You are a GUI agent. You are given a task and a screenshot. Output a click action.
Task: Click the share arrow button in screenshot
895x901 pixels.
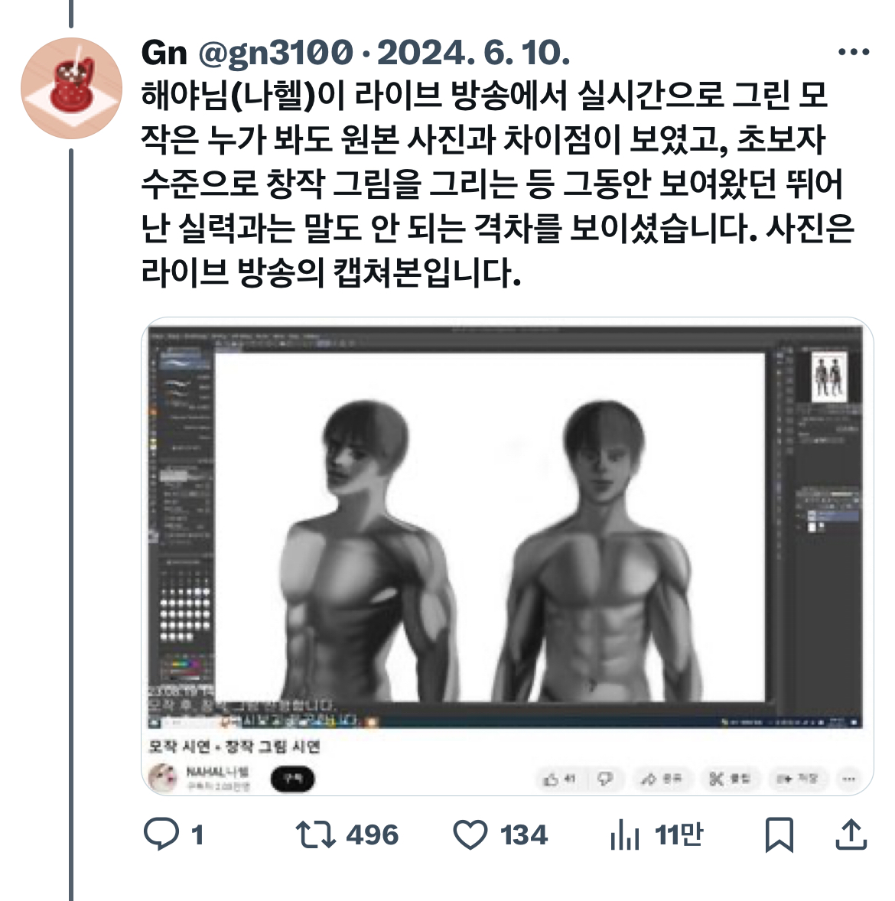point(662,779)
